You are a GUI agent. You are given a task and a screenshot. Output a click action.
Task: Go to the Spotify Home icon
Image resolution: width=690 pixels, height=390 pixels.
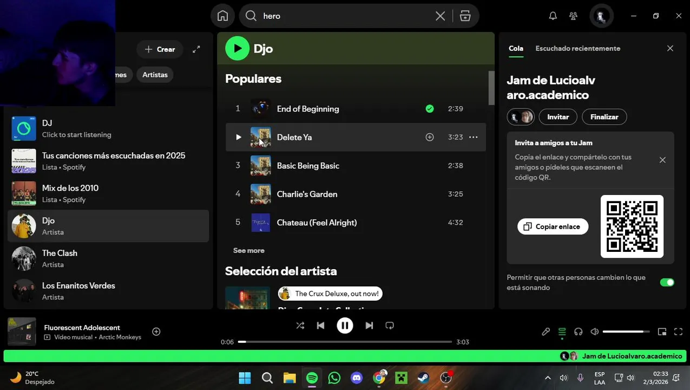(x=222, y=16)
